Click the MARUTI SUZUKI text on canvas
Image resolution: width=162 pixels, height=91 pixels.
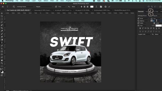[x=69, y=29]
